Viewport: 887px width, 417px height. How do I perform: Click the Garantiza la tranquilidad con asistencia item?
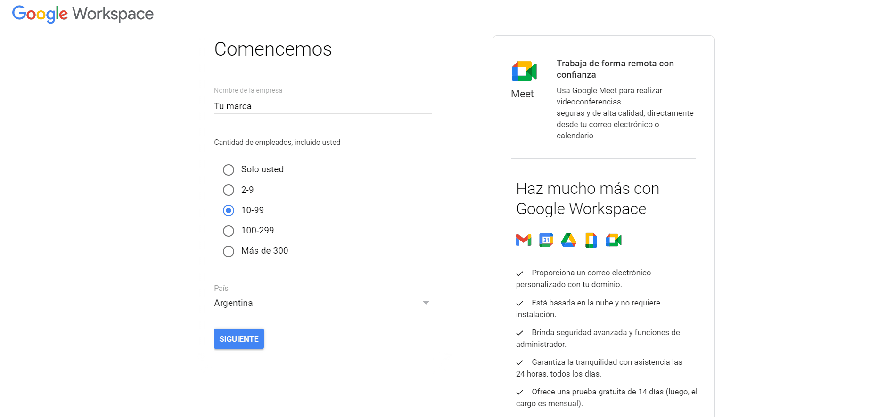[x=599, y=368]
